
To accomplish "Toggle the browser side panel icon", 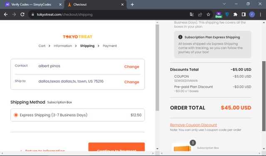I will 244,15.
